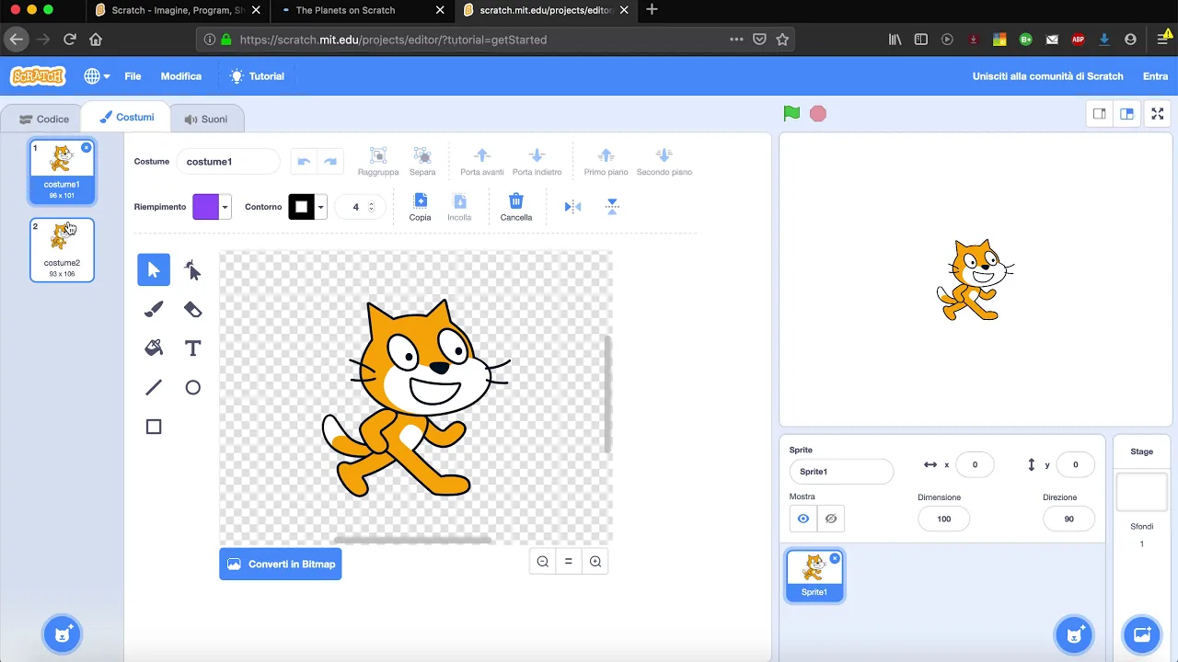This screenshot has height=662, width=1178.
Task: Select the Circle tool
Action: (x=192, y=387)
